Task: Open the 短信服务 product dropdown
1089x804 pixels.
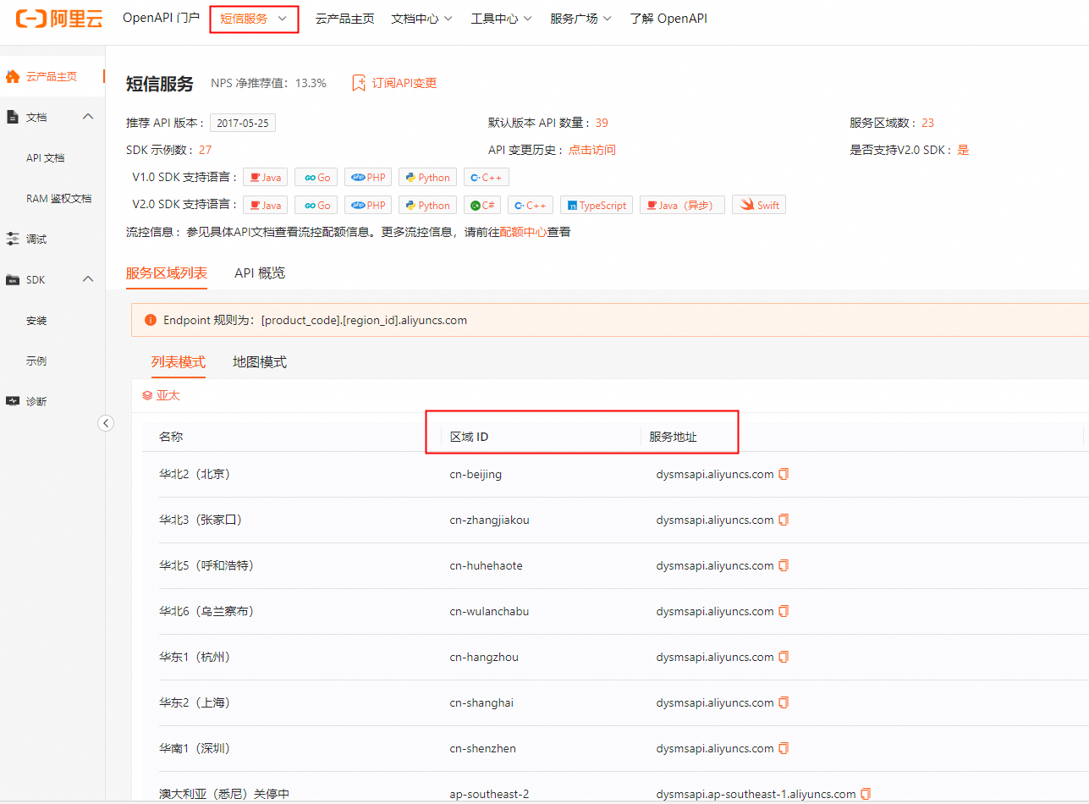Action: point(254,18)
